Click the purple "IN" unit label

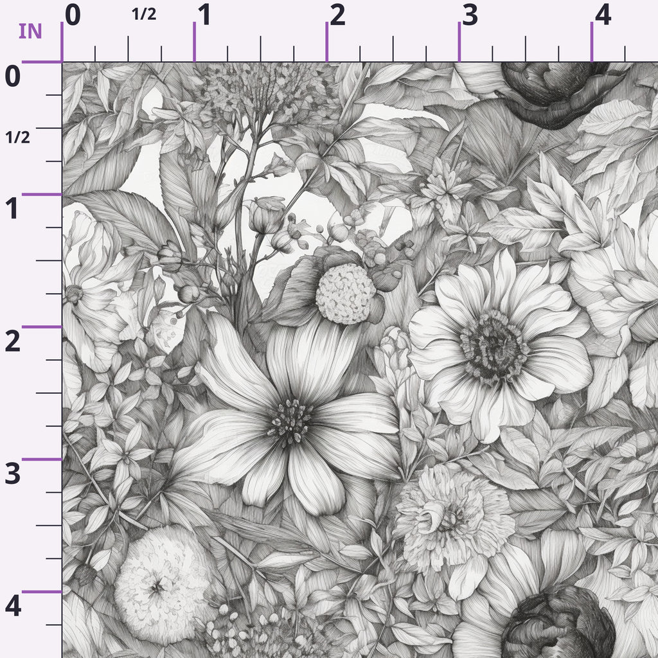30,31
